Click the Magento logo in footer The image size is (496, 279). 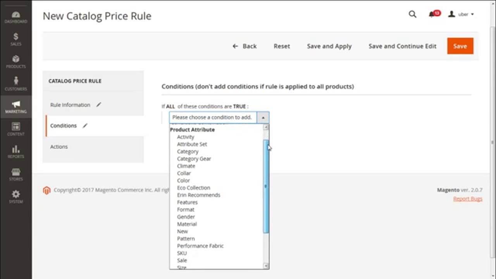pyautogui.click(x=47, y=190)
